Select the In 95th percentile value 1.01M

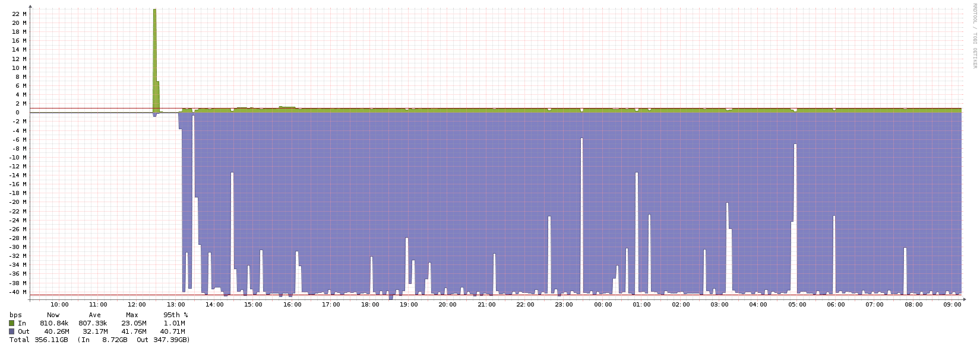tap(173, 323)
